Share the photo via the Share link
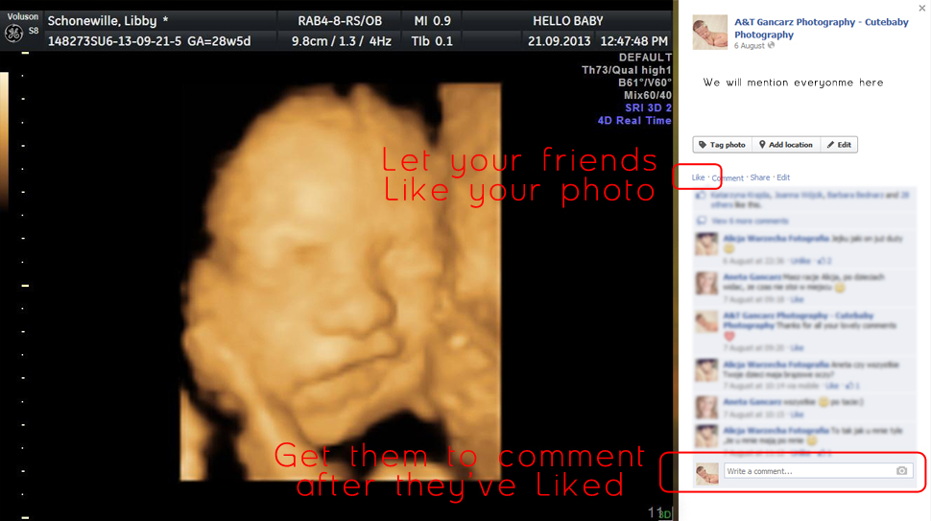Screen dimensions: 931x521 tap(760, 178)
